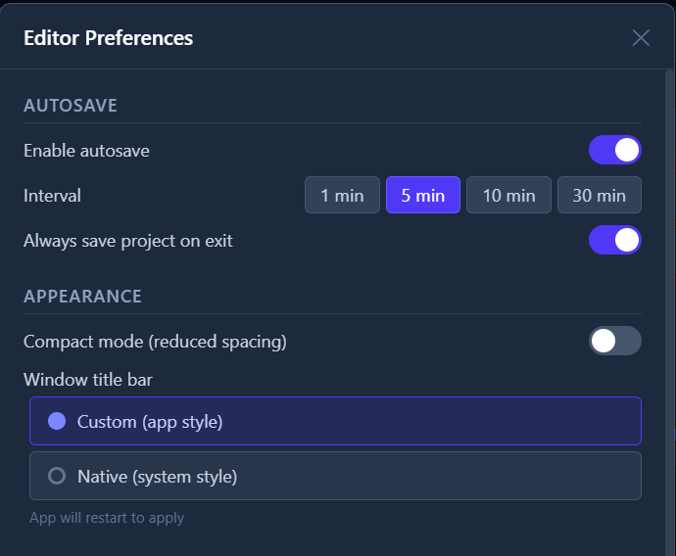The image size is (676, 556).
Task: Click the AUTOSAVE section heading
Action: pos(71,106)
